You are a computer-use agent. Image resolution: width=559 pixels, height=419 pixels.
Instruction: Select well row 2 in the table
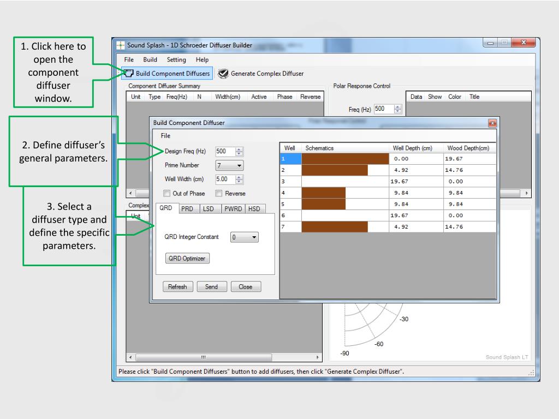[388, 170]
